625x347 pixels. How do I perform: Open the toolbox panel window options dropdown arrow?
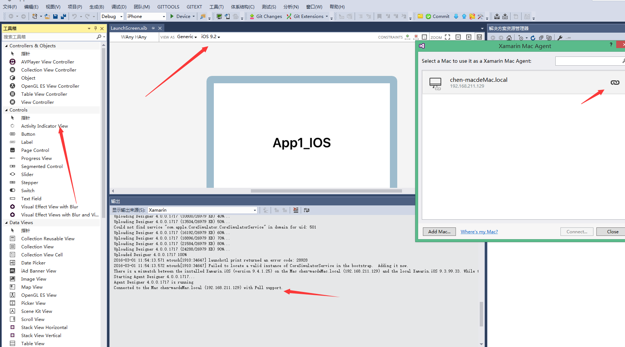[89, 28]
